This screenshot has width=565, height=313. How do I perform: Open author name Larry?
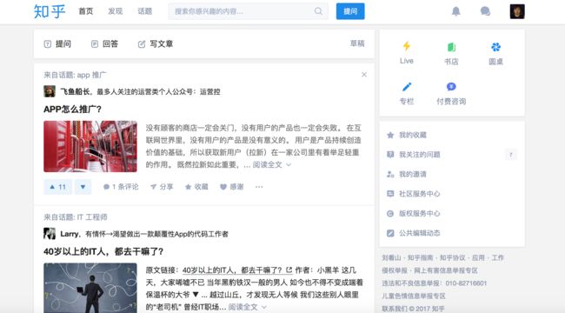tap(70, 234)
